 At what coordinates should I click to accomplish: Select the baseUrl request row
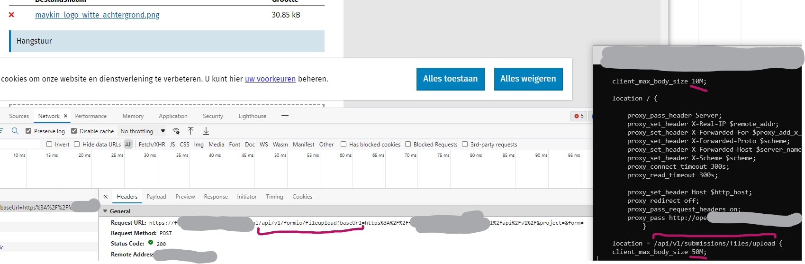49,208
